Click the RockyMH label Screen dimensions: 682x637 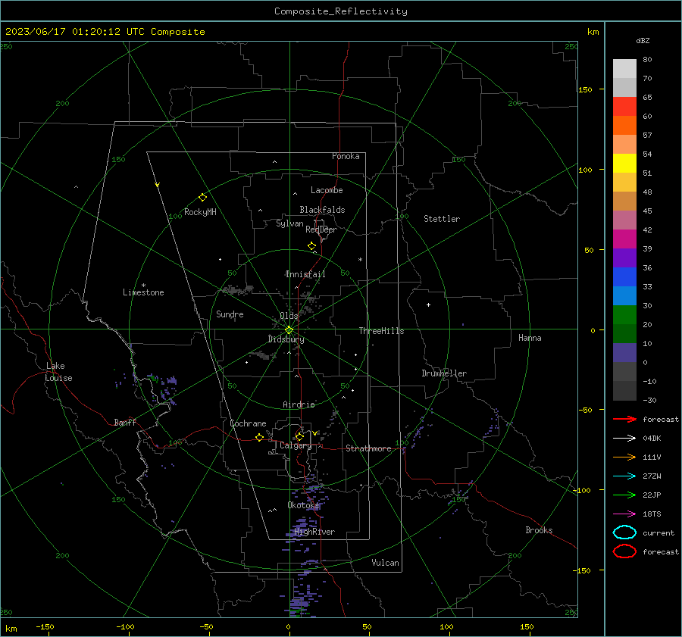click(200, 212)
